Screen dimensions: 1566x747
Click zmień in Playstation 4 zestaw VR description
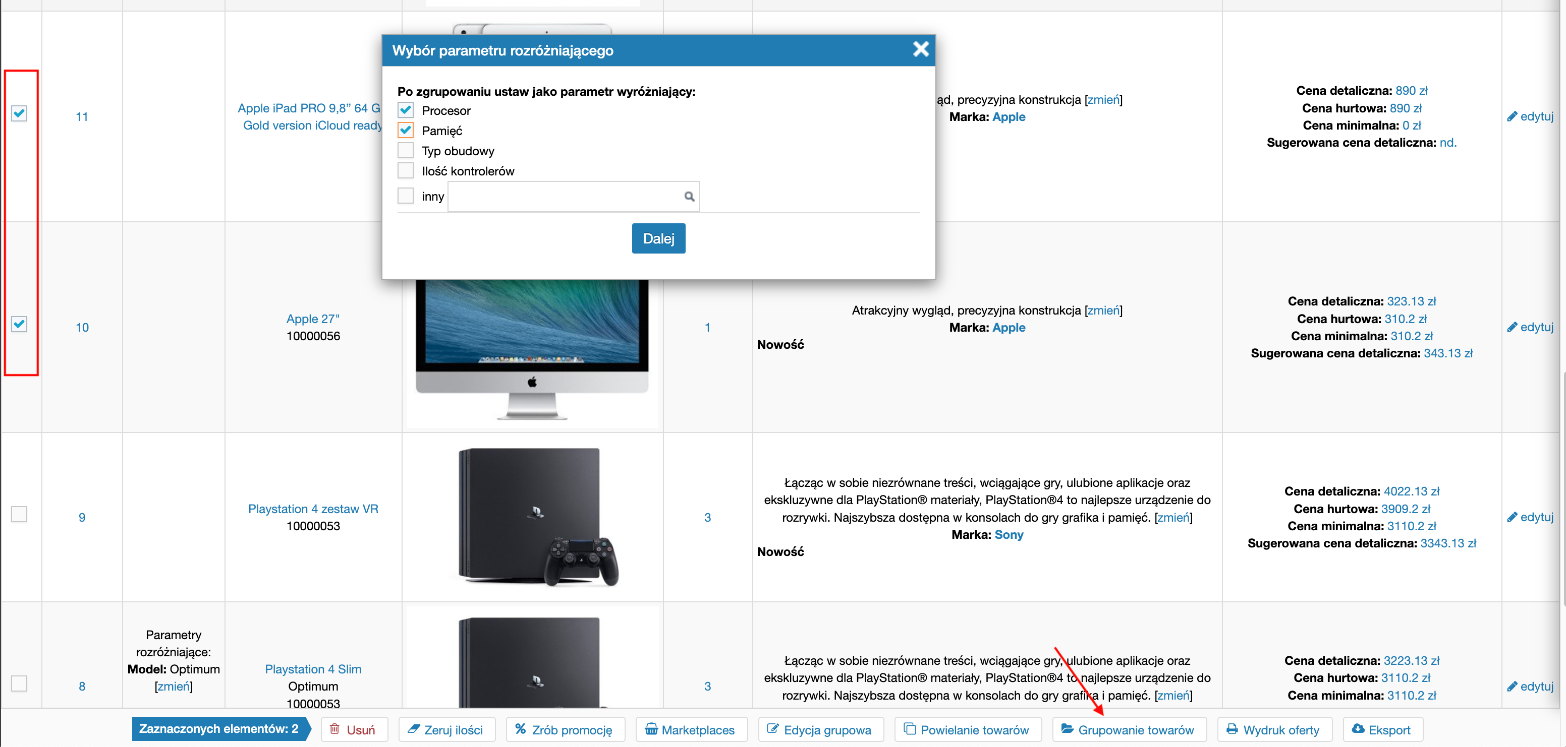[x=1173, y=518]
